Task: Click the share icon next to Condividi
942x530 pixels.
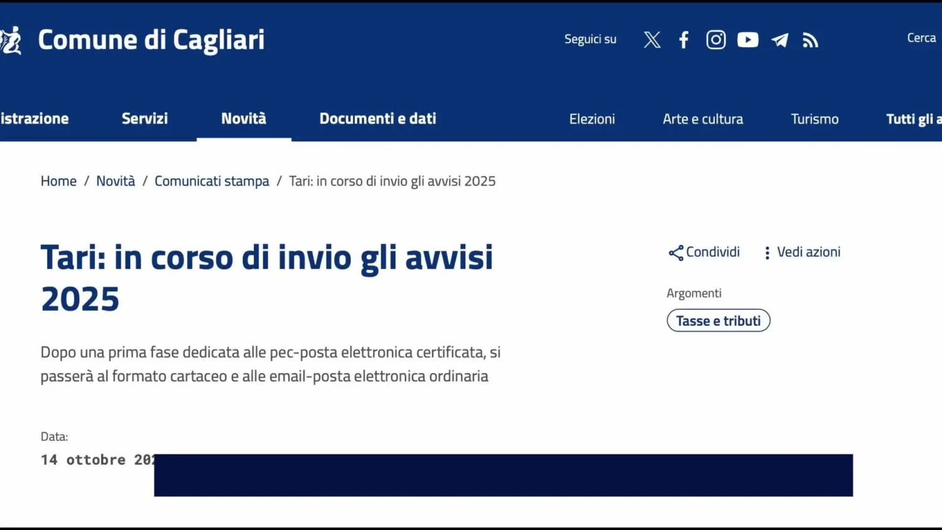Action: click(x=676, y=253)
